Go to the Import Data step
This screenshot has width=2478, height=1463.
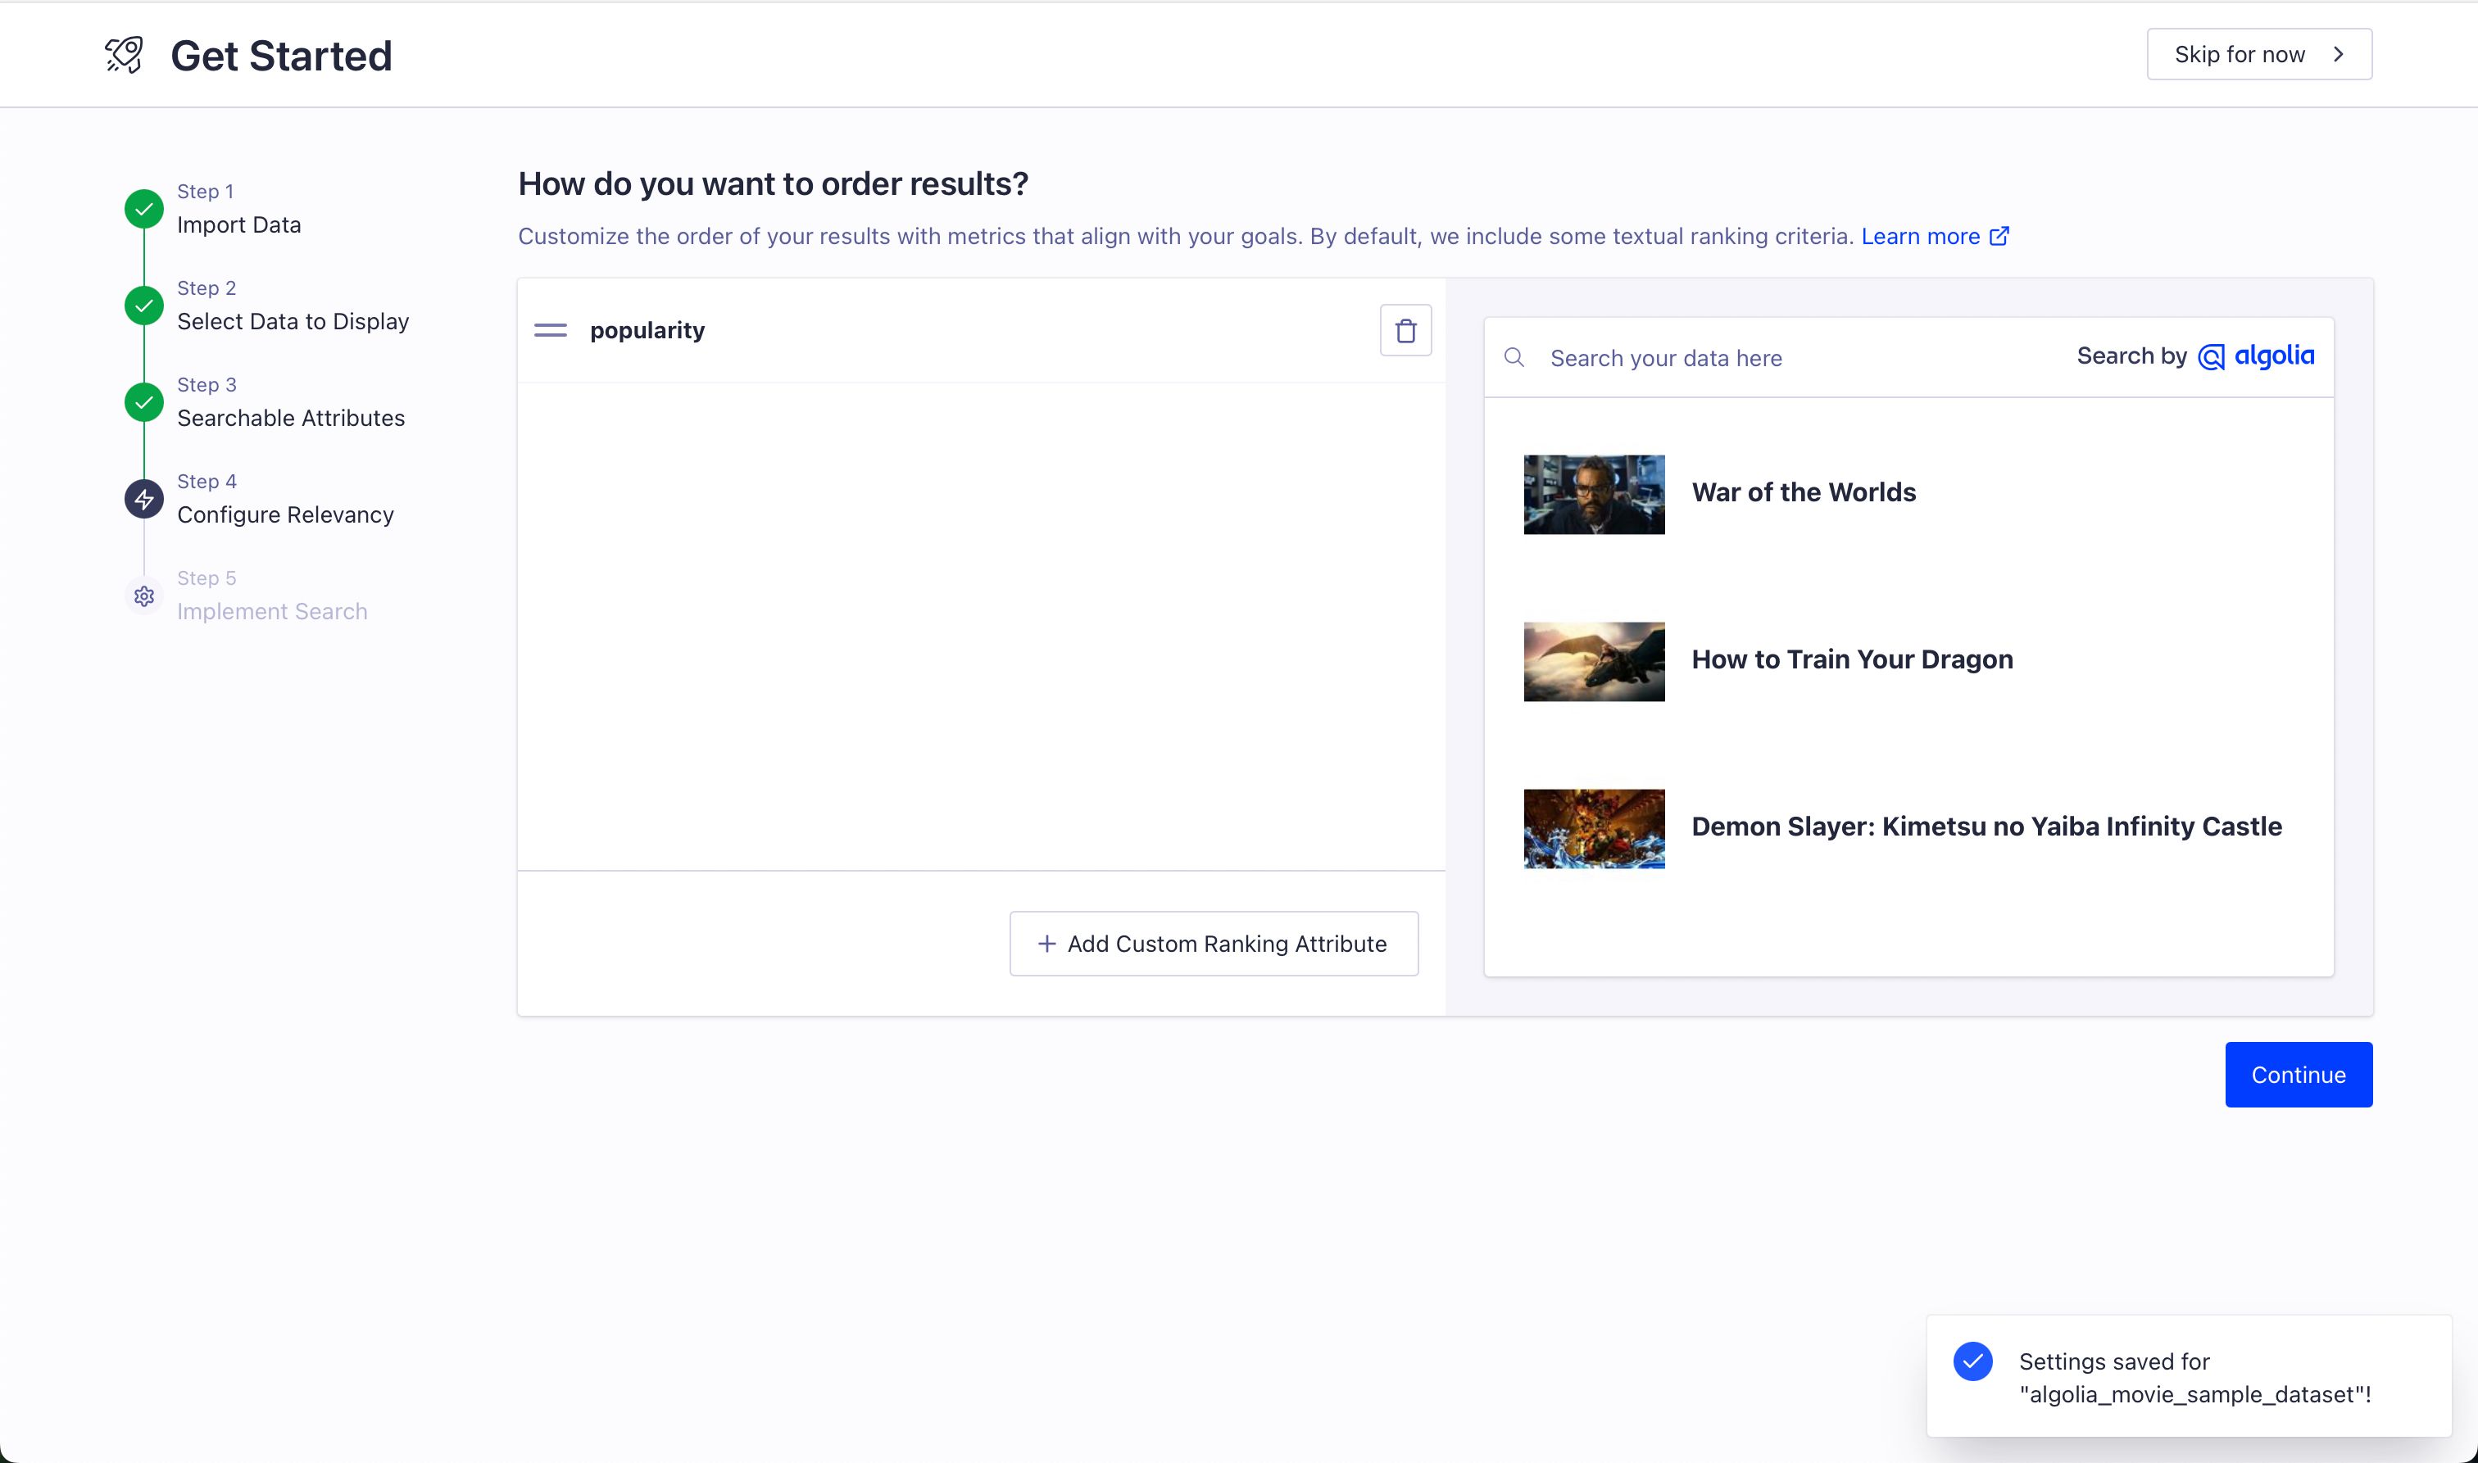click(x=238, y=224)
